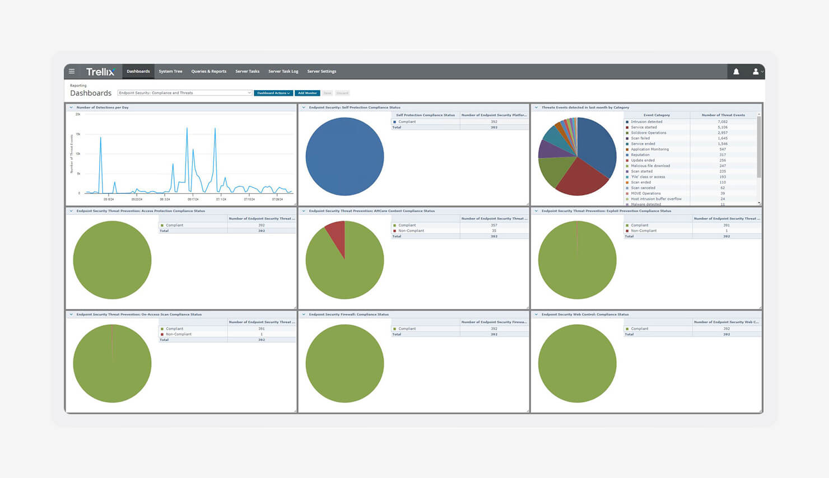Click Compliant row in Web Control table

[x=692, y=329]
